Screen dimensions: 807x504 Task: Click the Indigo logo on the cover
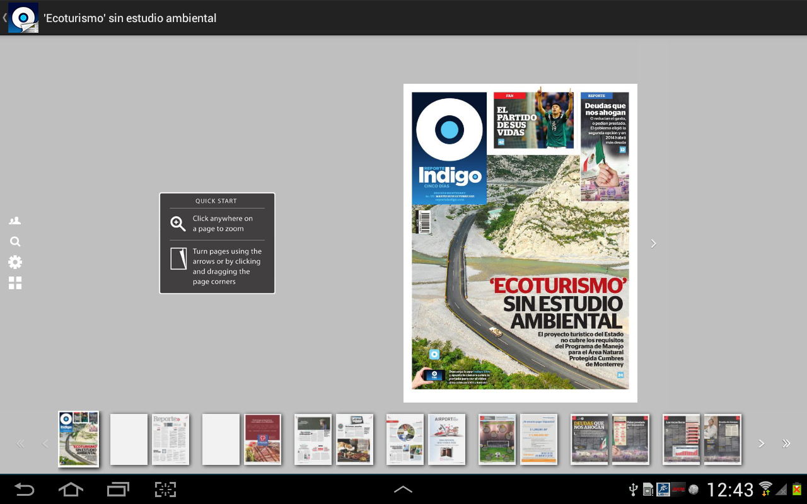click(450, 149)
